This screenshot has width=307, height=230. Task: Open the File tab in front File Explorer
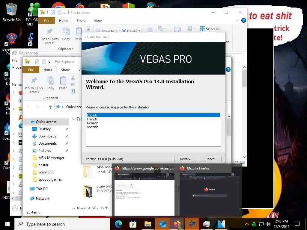31,70
